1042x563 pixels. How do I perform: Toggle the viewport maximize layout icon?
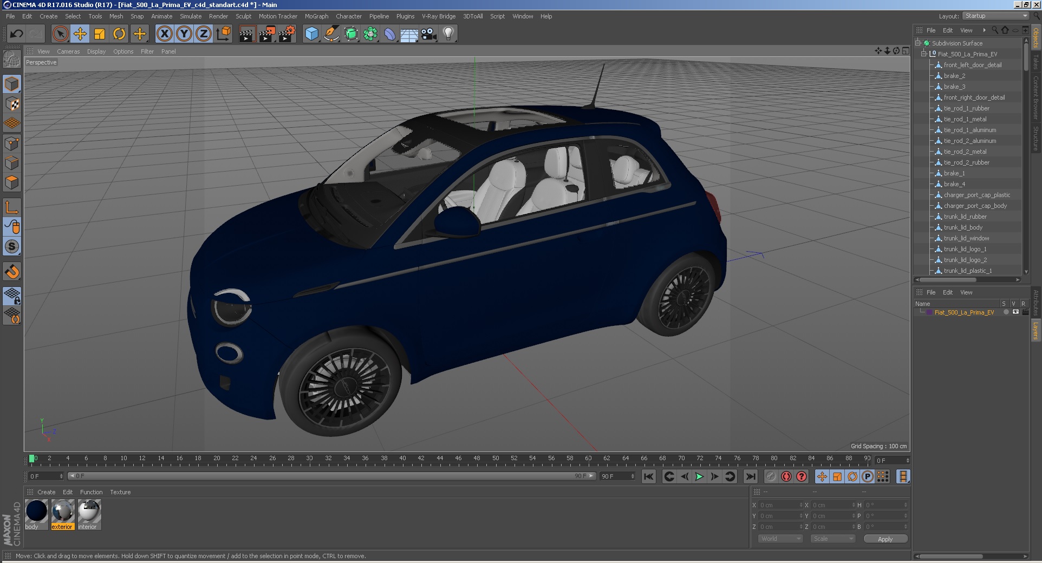[906, 51]
